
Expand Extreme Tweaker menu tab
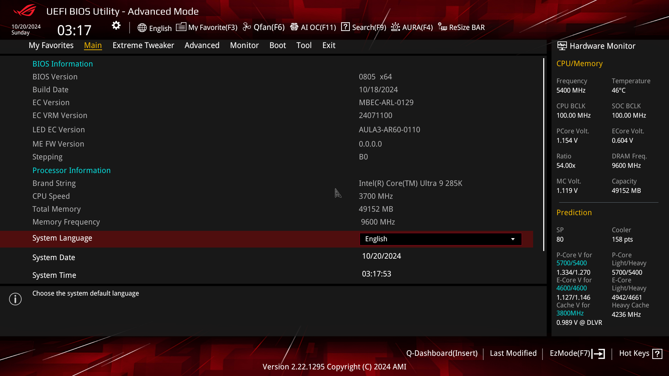coord(143,45)
